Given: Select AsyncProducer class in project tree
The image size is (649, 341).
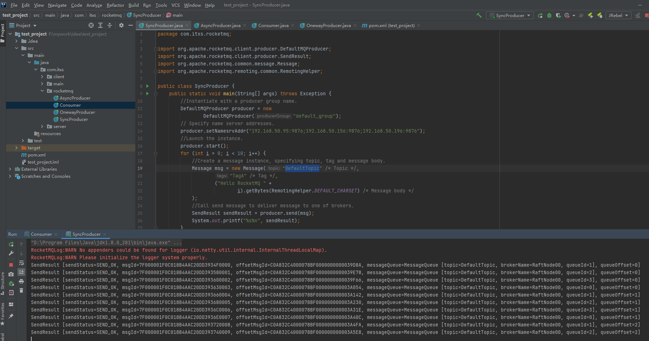Looking at the screenshot, I should click(75, 98).
